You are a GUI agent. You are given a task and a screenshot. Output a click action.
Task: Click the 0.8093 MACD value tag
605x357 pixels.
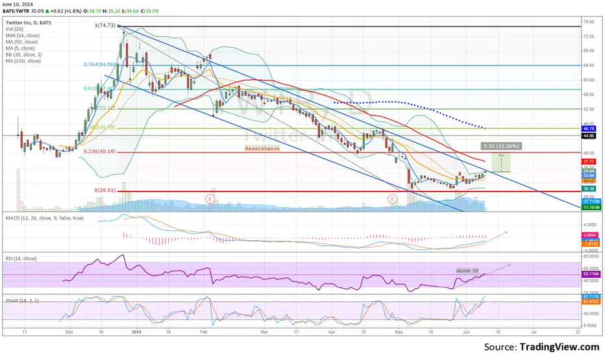click(590, 235)
